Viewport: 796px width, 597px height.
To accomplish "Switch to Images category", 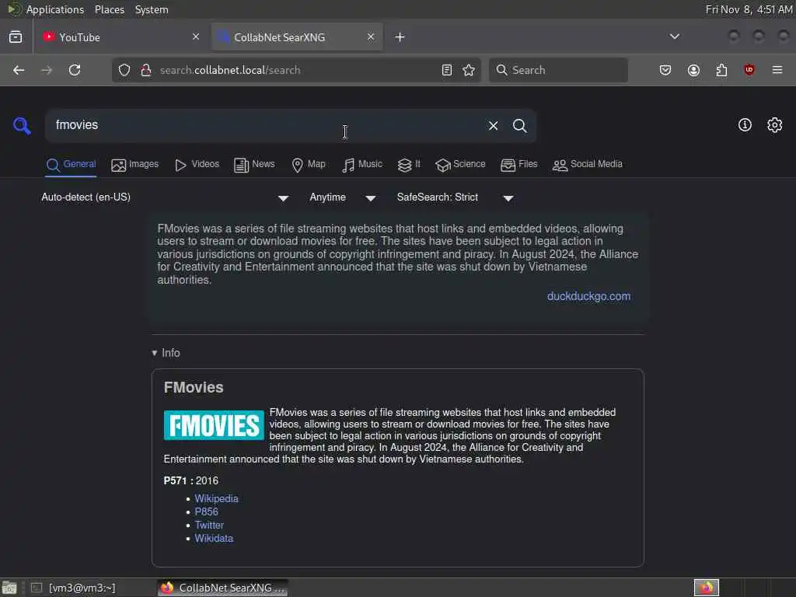I will (135, 165).
